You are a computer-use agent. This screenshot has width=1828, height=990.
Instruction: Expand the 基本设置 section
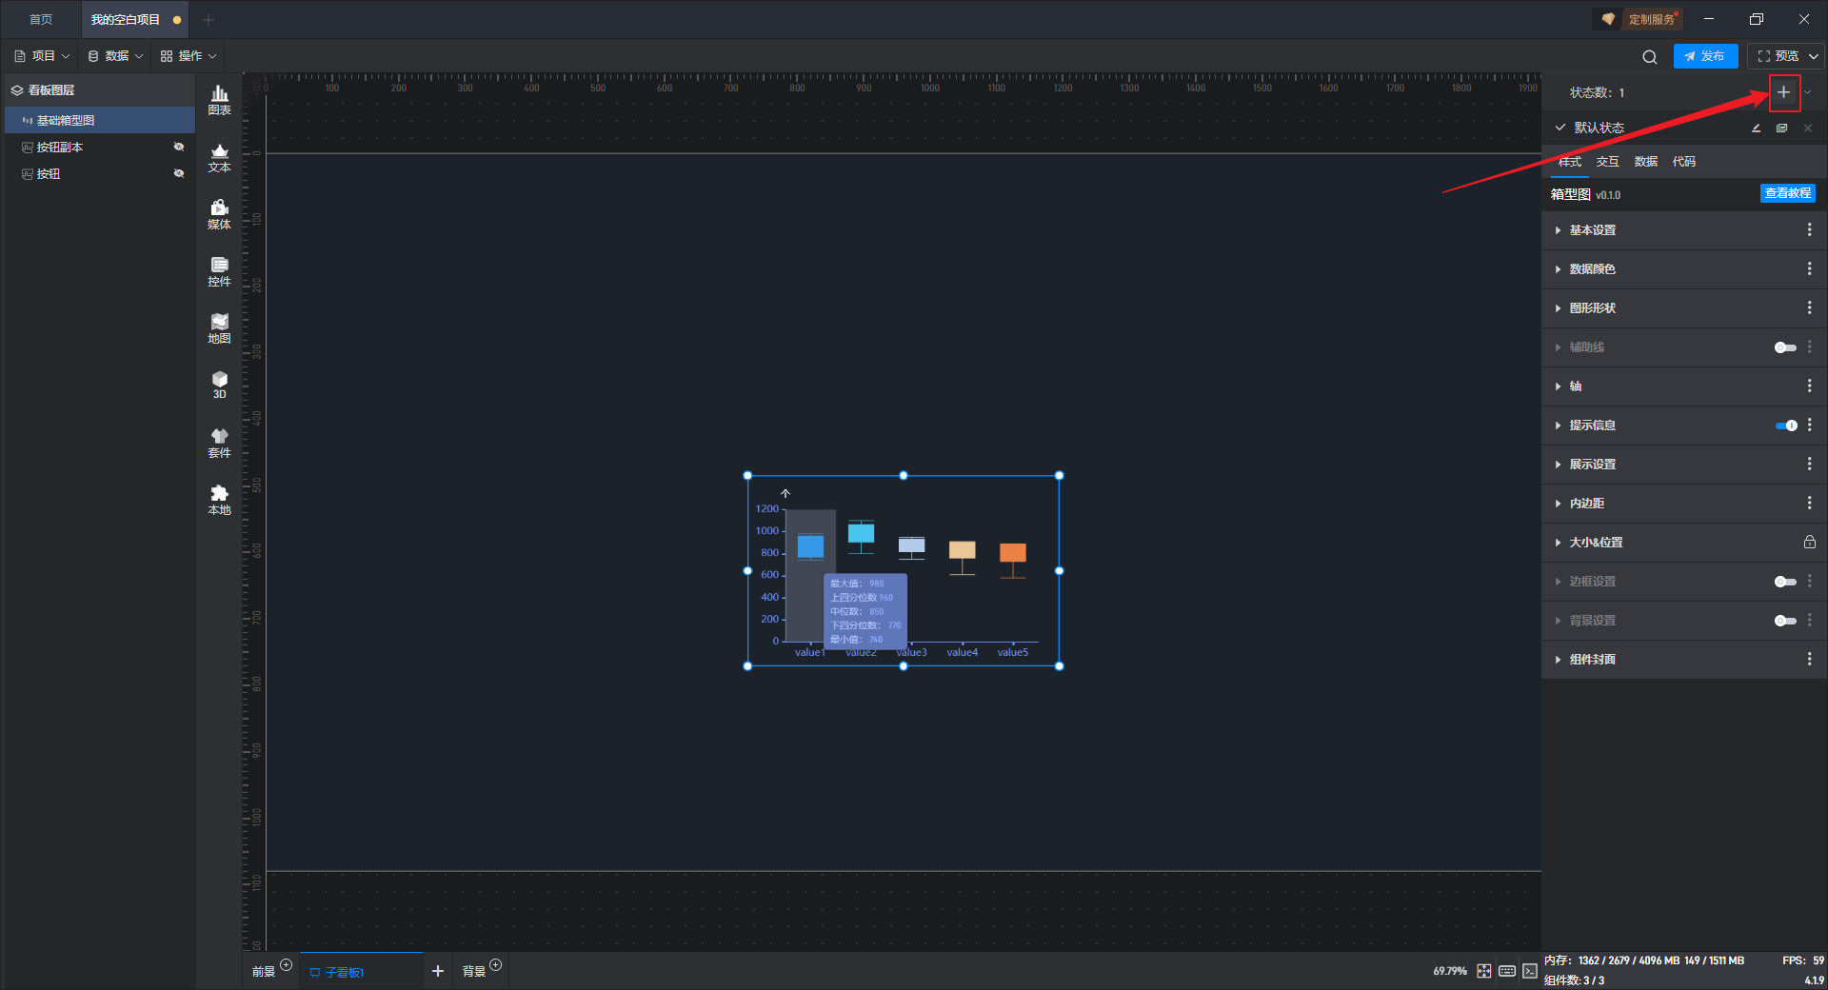pos(1593,230)
